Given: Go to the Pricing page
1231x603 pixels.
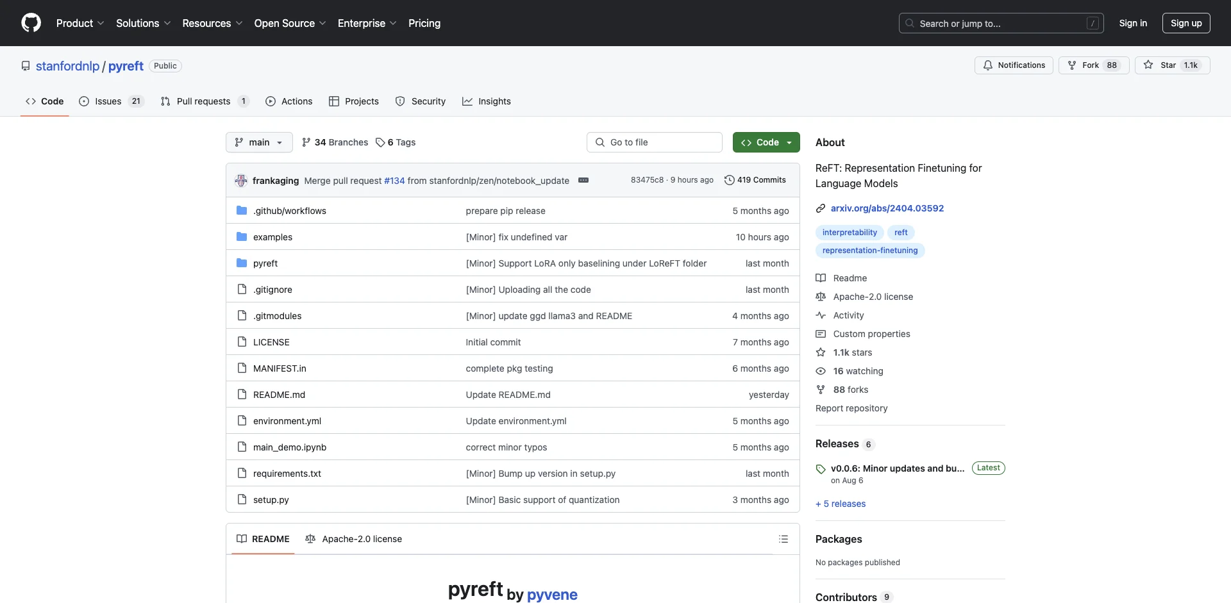Looking at the screenshot, I should [x=424, y=23].
